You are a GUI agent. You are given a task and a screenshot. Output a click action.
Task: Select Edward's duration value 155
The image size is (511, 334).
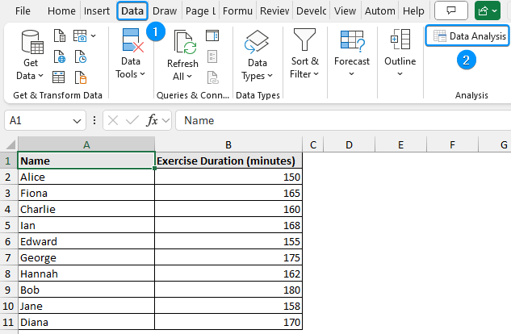(x=228, y=241)
